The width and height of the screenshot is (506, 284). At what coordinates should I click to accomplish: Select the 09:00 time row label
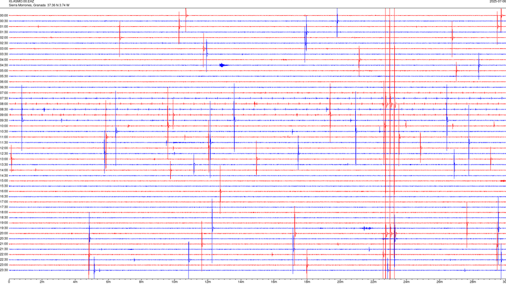point(4,115)
